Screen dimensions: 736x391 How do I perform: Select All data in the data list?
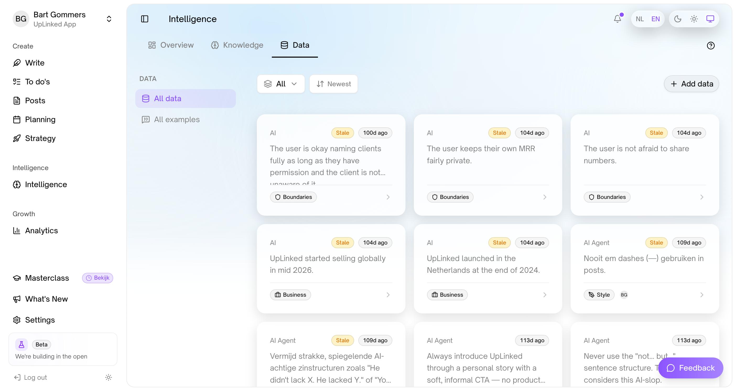(x=185, y=99)
